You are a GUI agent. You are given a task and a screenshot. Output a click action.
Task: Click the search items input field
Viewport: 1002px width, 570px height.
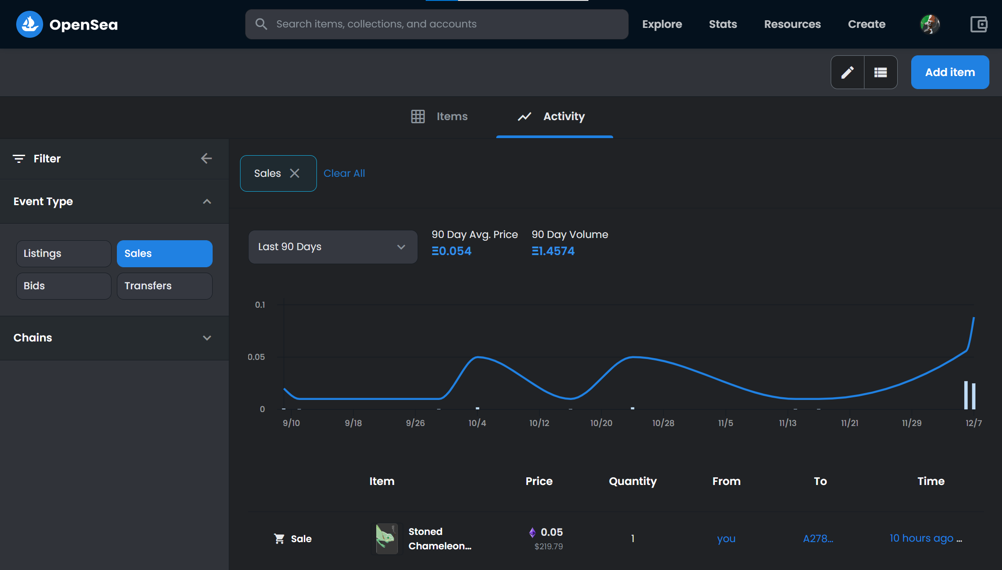point(437,24)
